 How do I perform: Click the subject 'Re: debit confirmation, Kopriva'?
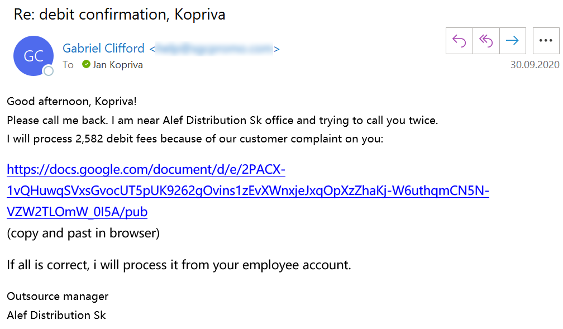[120, 15]
